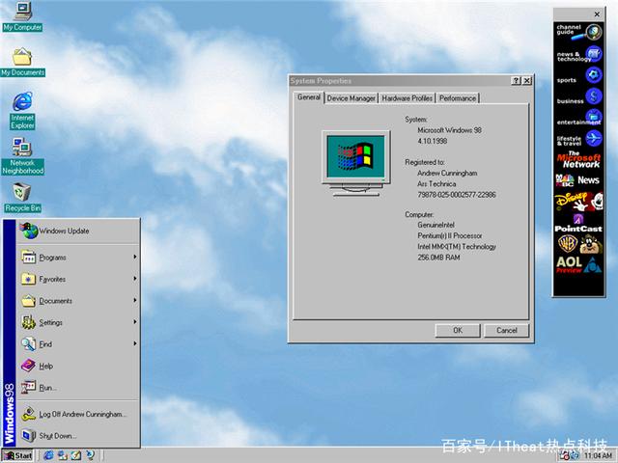Choose Log Off Andrew Cunningham
This screenshot has height=463, width=618.
pos(78,414)
